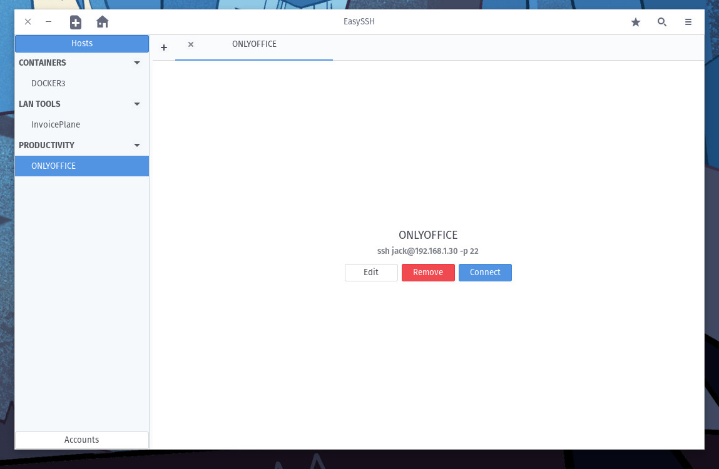
Task: Collapse the PRODUCTIVITY group
Action: coord(136,145)
